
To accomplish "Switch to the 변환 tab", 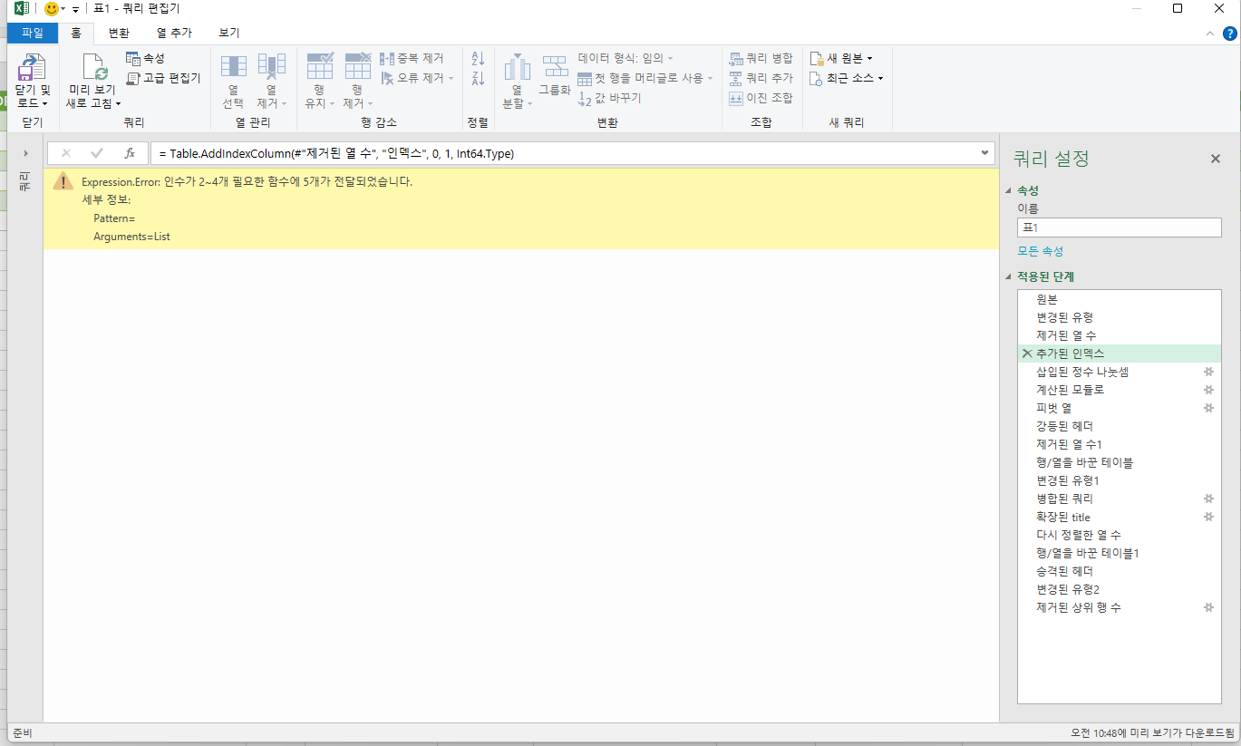I will pyautogui.click(x=119, y=33).
